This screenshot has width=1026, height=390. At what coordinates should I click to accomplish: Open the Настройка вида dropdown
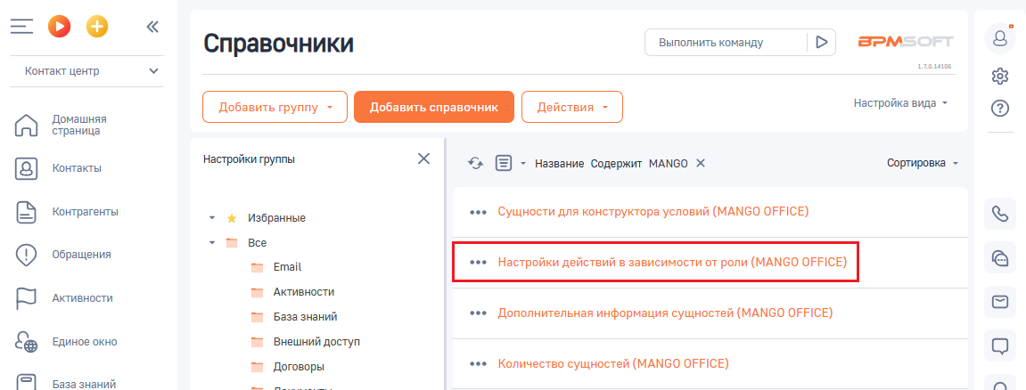pos(901,103)
